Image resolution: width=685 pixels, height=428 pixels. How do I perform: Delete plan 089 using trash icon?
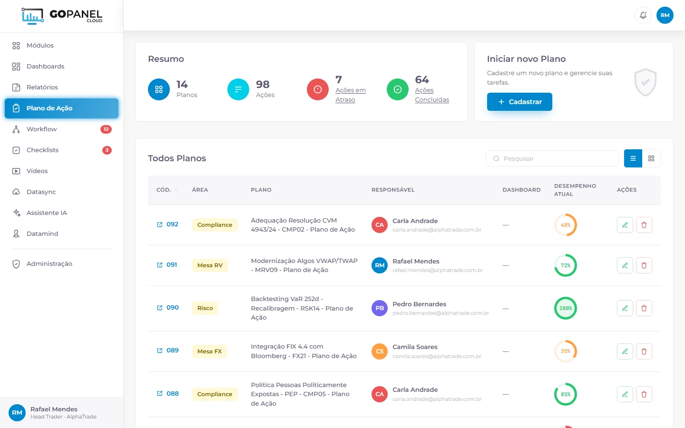click(x=644, y=351)
